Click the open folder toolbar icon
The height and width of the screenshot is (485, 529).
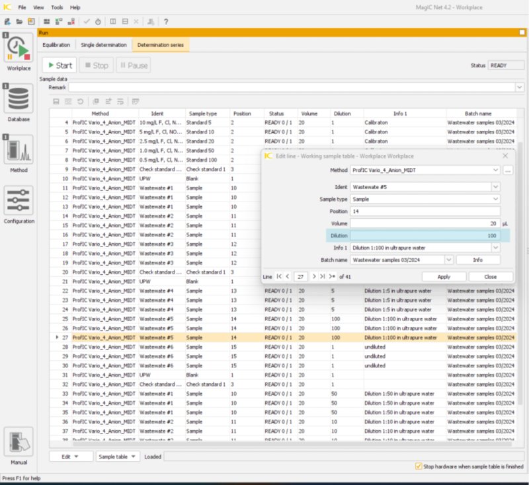19,21
